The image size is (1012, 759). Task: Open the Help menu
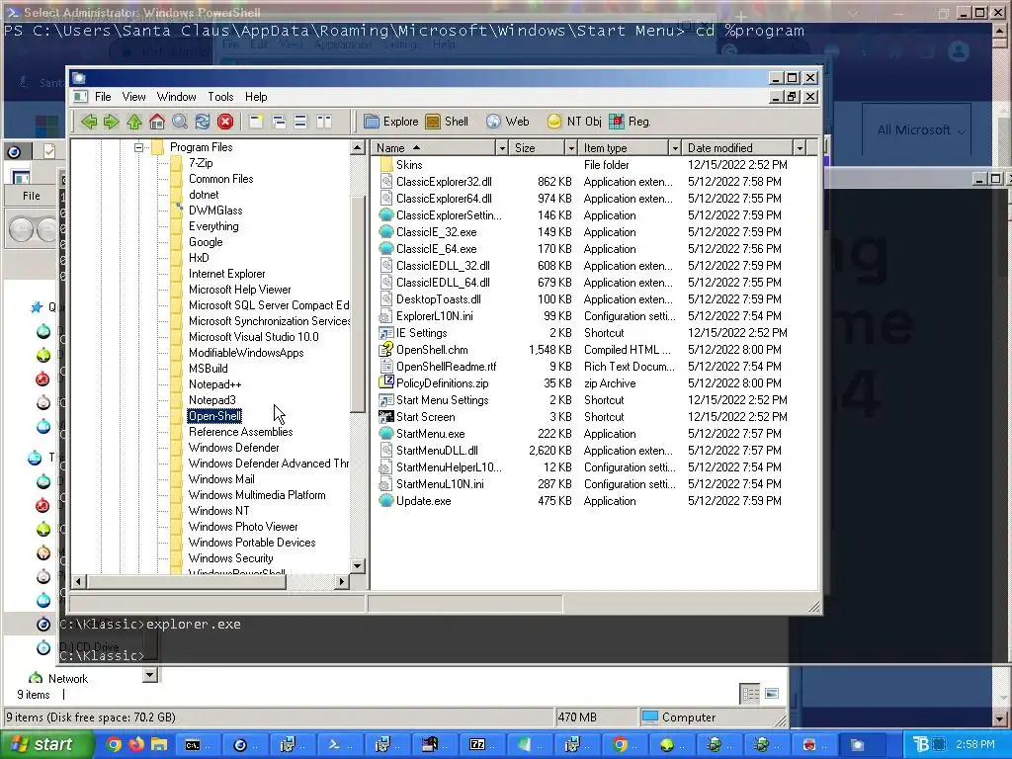click(x=256, y=97)
